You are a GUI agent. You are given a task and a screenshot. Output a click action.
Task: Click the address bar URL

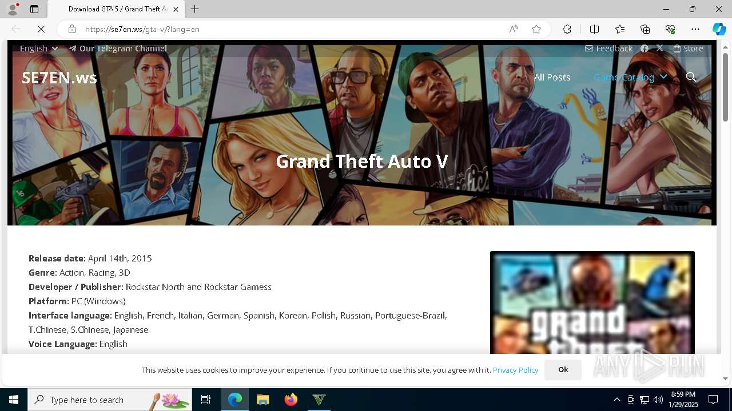142,29
